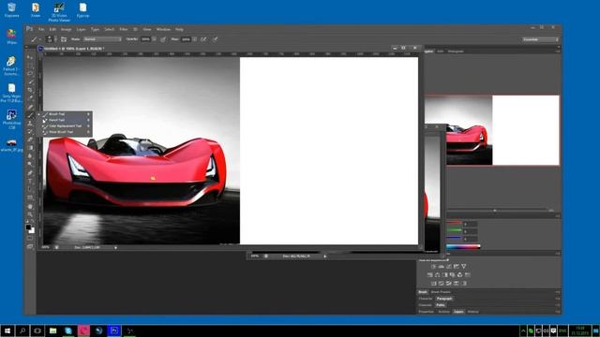Select the Eyedropper tool in the toolbox

click(30, 98)
